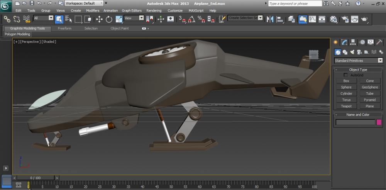Click the GeoSphere primitive button
Image resolution: width=386 pixels, height=190 pixels.
pos(370,87)
